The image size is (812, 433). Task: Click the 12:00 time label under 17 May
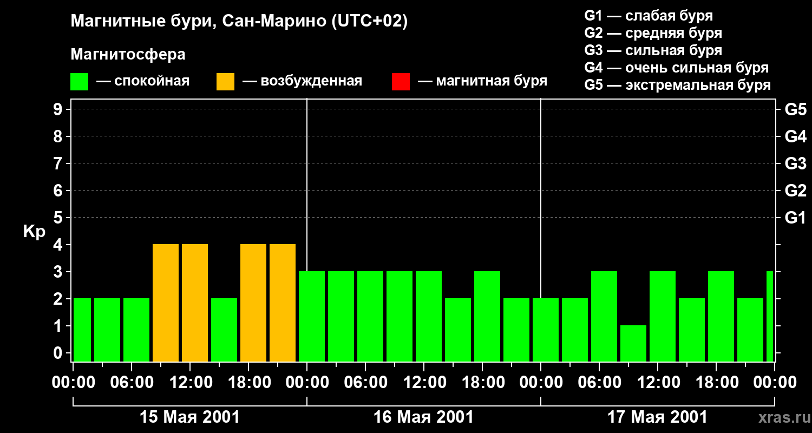[658, 383]
